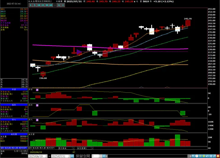Open the second indicator dropdown below the volume chart
Image resolution: width=220 pixels, height=158 pixels.
pyautogui.click(x=92, y=148)
